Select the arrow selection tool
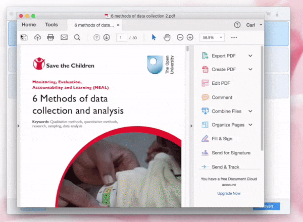The height and width of the screenshot is (222, 303). coord(154,37)
